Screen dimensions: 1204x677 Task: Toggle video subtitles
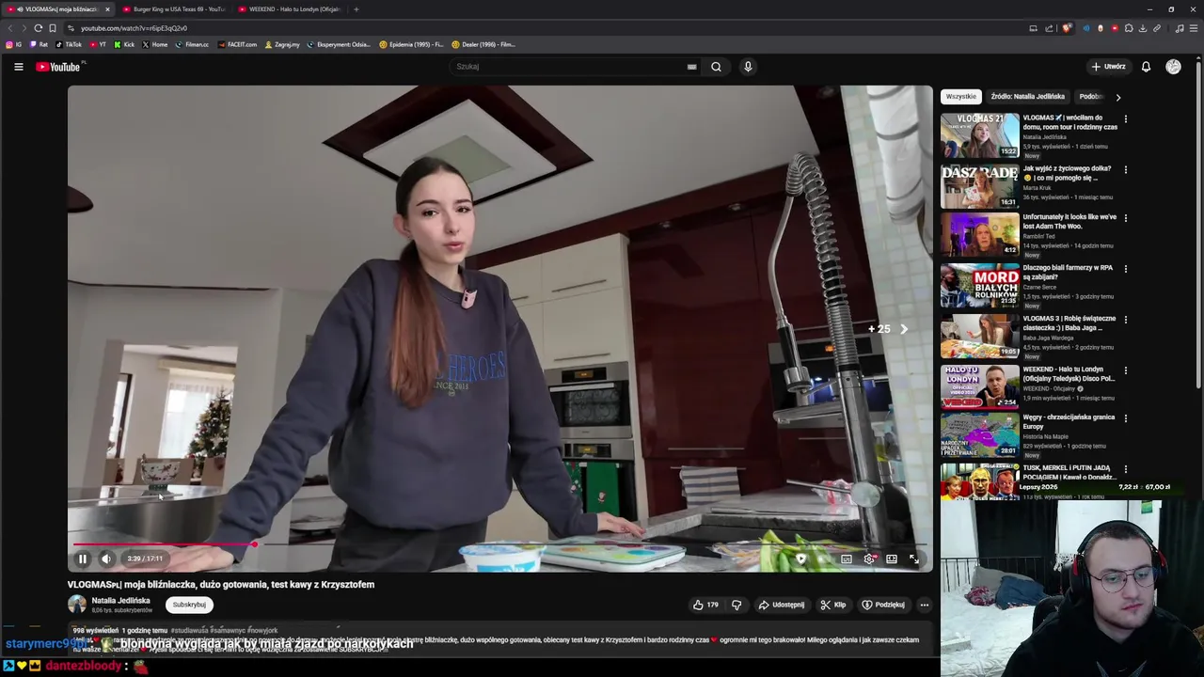click(847, 559)
